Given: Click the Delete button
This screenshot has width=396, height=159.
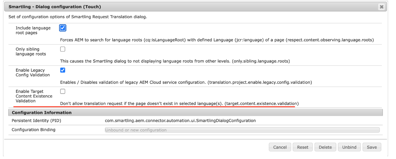Looking at the screenshot, I should point(325,147).
